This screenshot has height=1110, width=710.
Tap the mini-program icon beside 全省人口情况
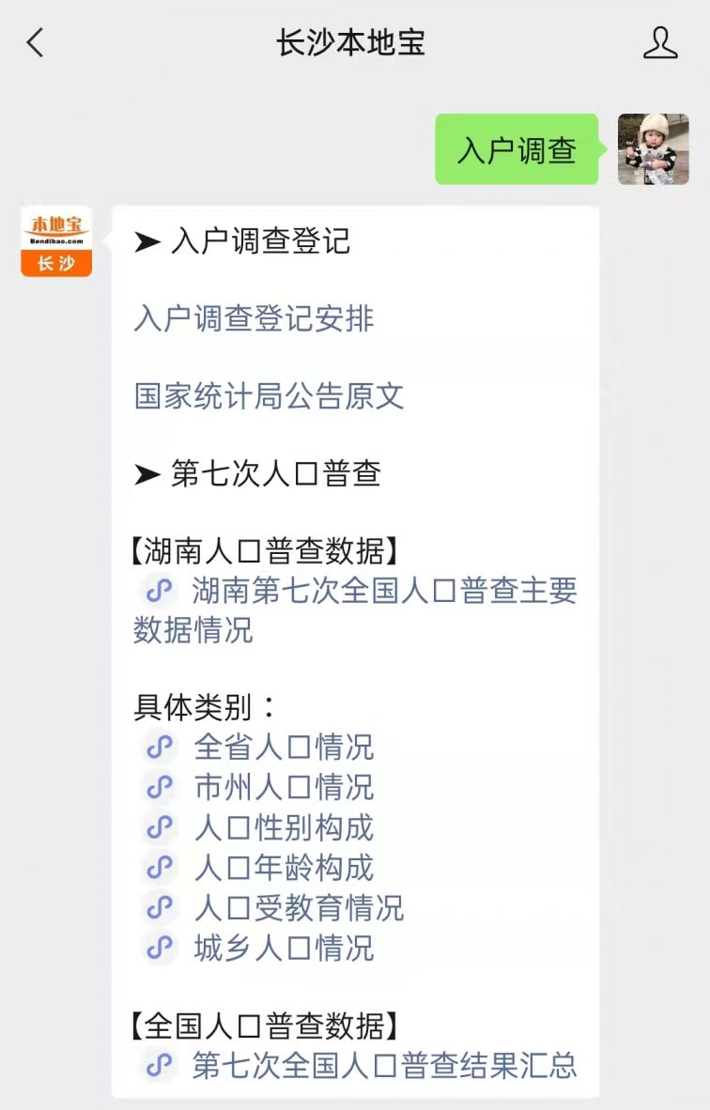(x=160, y=747)
